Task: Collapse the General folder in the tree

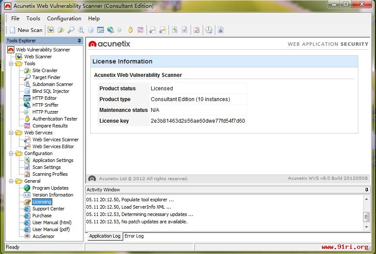Action: (x=11, y=181)
